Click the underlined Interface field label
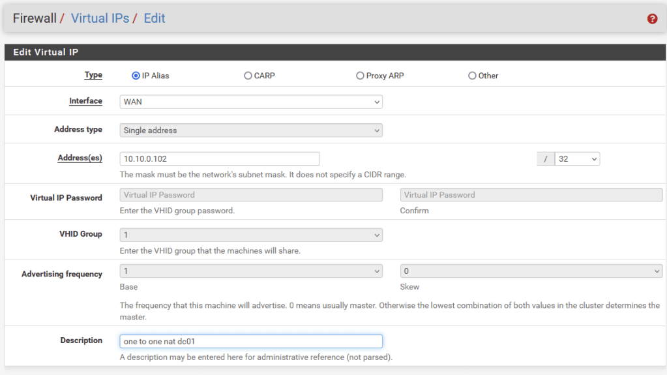The height and width of the screenshot is (375, 667). pyautogui.click(x=85, y=101)
